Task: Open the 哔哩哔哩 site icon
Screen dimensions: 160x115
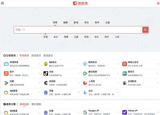Action: pyautogui.click(x=6, y=64)
